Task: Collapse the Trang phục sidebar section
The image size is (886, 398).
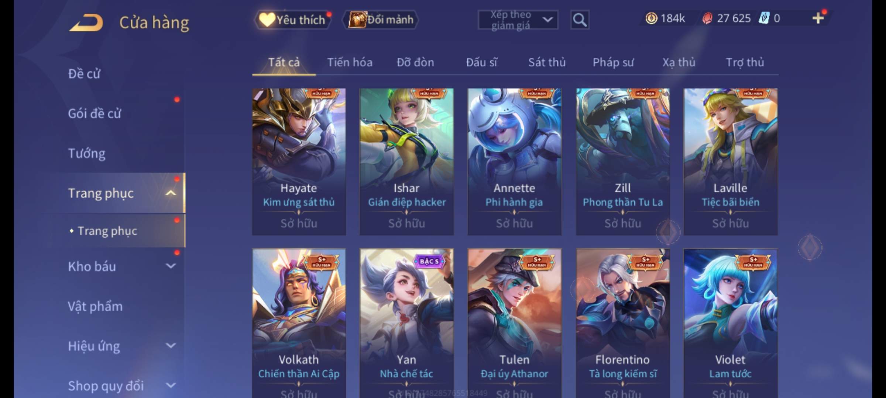Action: tap(171, 193)
